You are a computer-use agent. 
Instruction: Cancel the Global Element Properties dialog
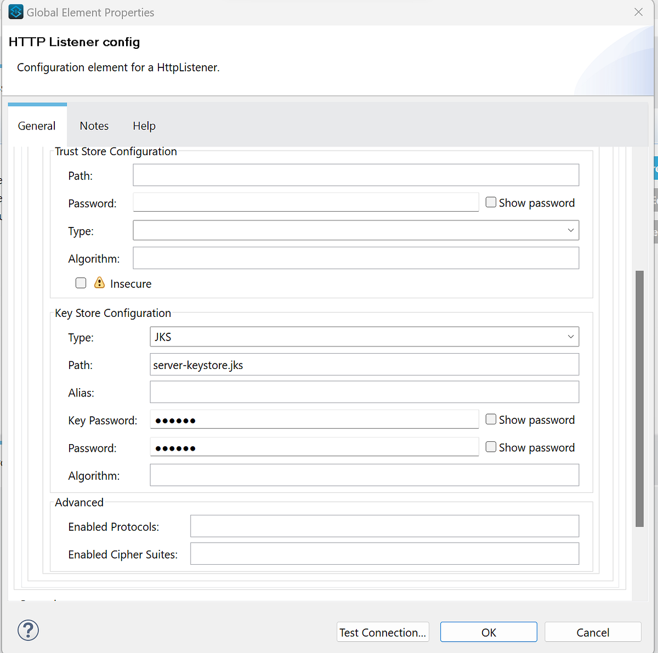[593, 632]
